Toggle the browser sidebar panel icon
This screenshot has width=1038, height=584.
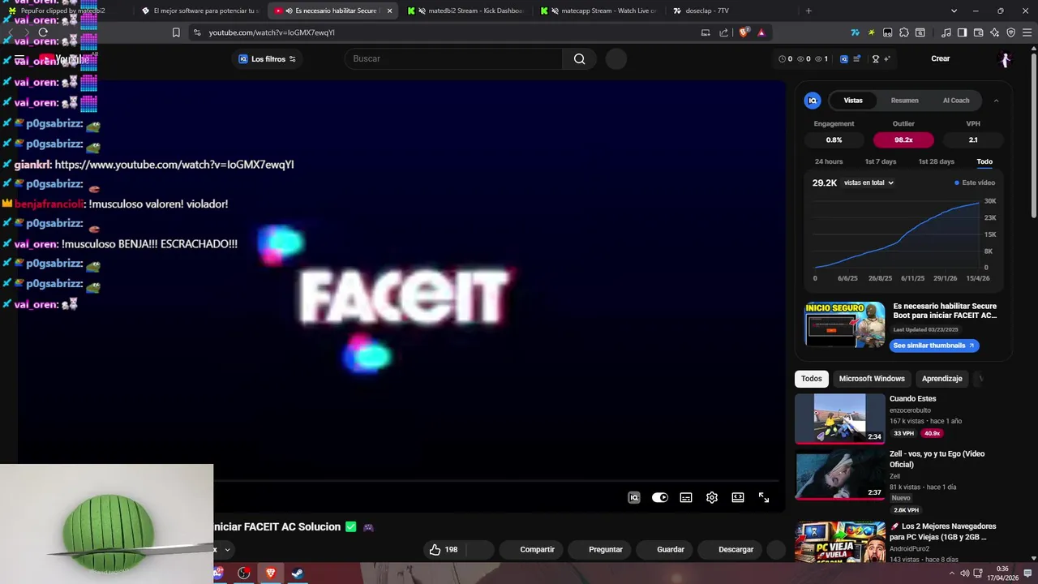pyautogui.click(x=962, y=32)
